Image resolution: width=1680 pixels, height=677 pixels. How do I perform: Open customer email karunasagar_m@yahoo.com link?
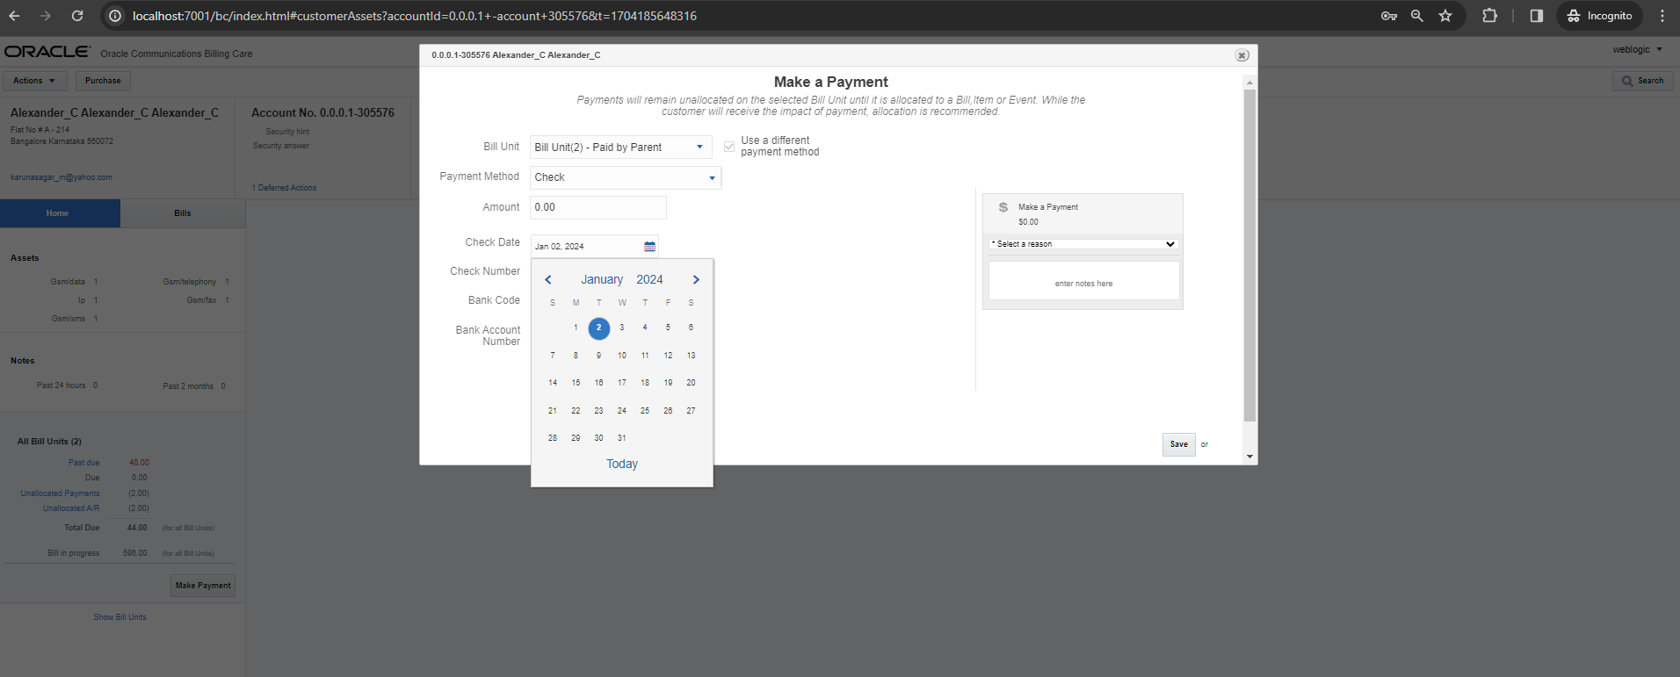[62, 177]
